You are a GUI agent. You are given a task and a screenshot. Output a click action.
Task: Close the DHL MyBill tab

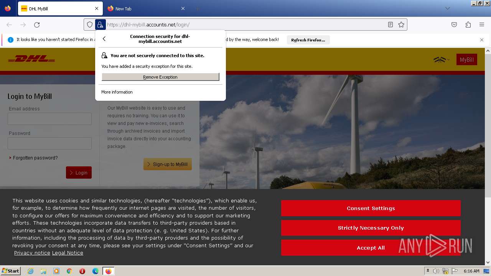[97, 8]
